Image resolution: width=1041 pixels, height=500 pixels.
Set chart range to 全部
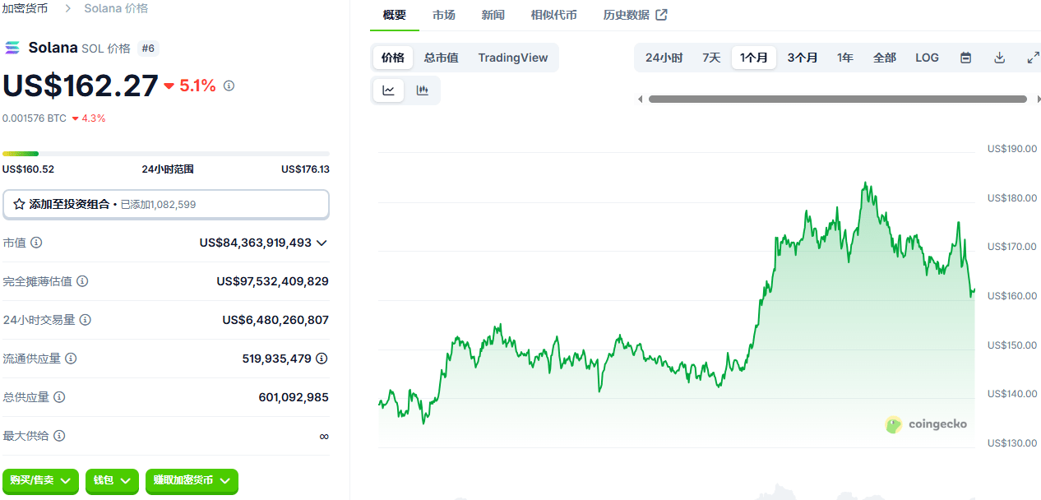[885, 58]
